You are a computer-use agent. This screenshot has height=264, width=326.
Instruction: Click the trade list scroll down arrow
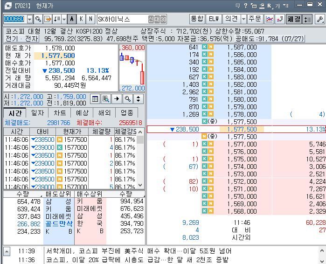point(140,185)
